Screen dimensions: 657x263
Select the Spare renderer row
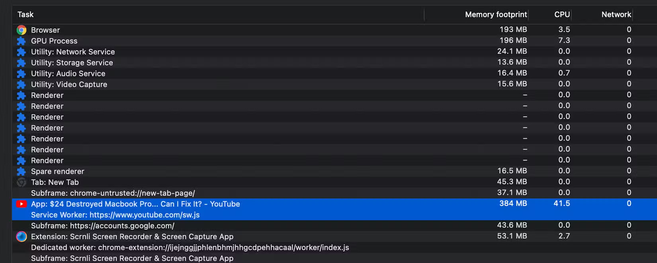[x=334, y=171]
